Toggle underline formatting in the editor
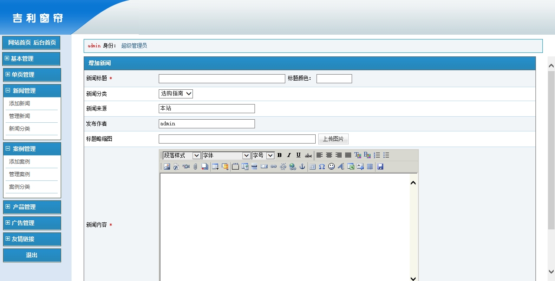The height and width of the screenshot is (281, 555). tap(299, 155)
